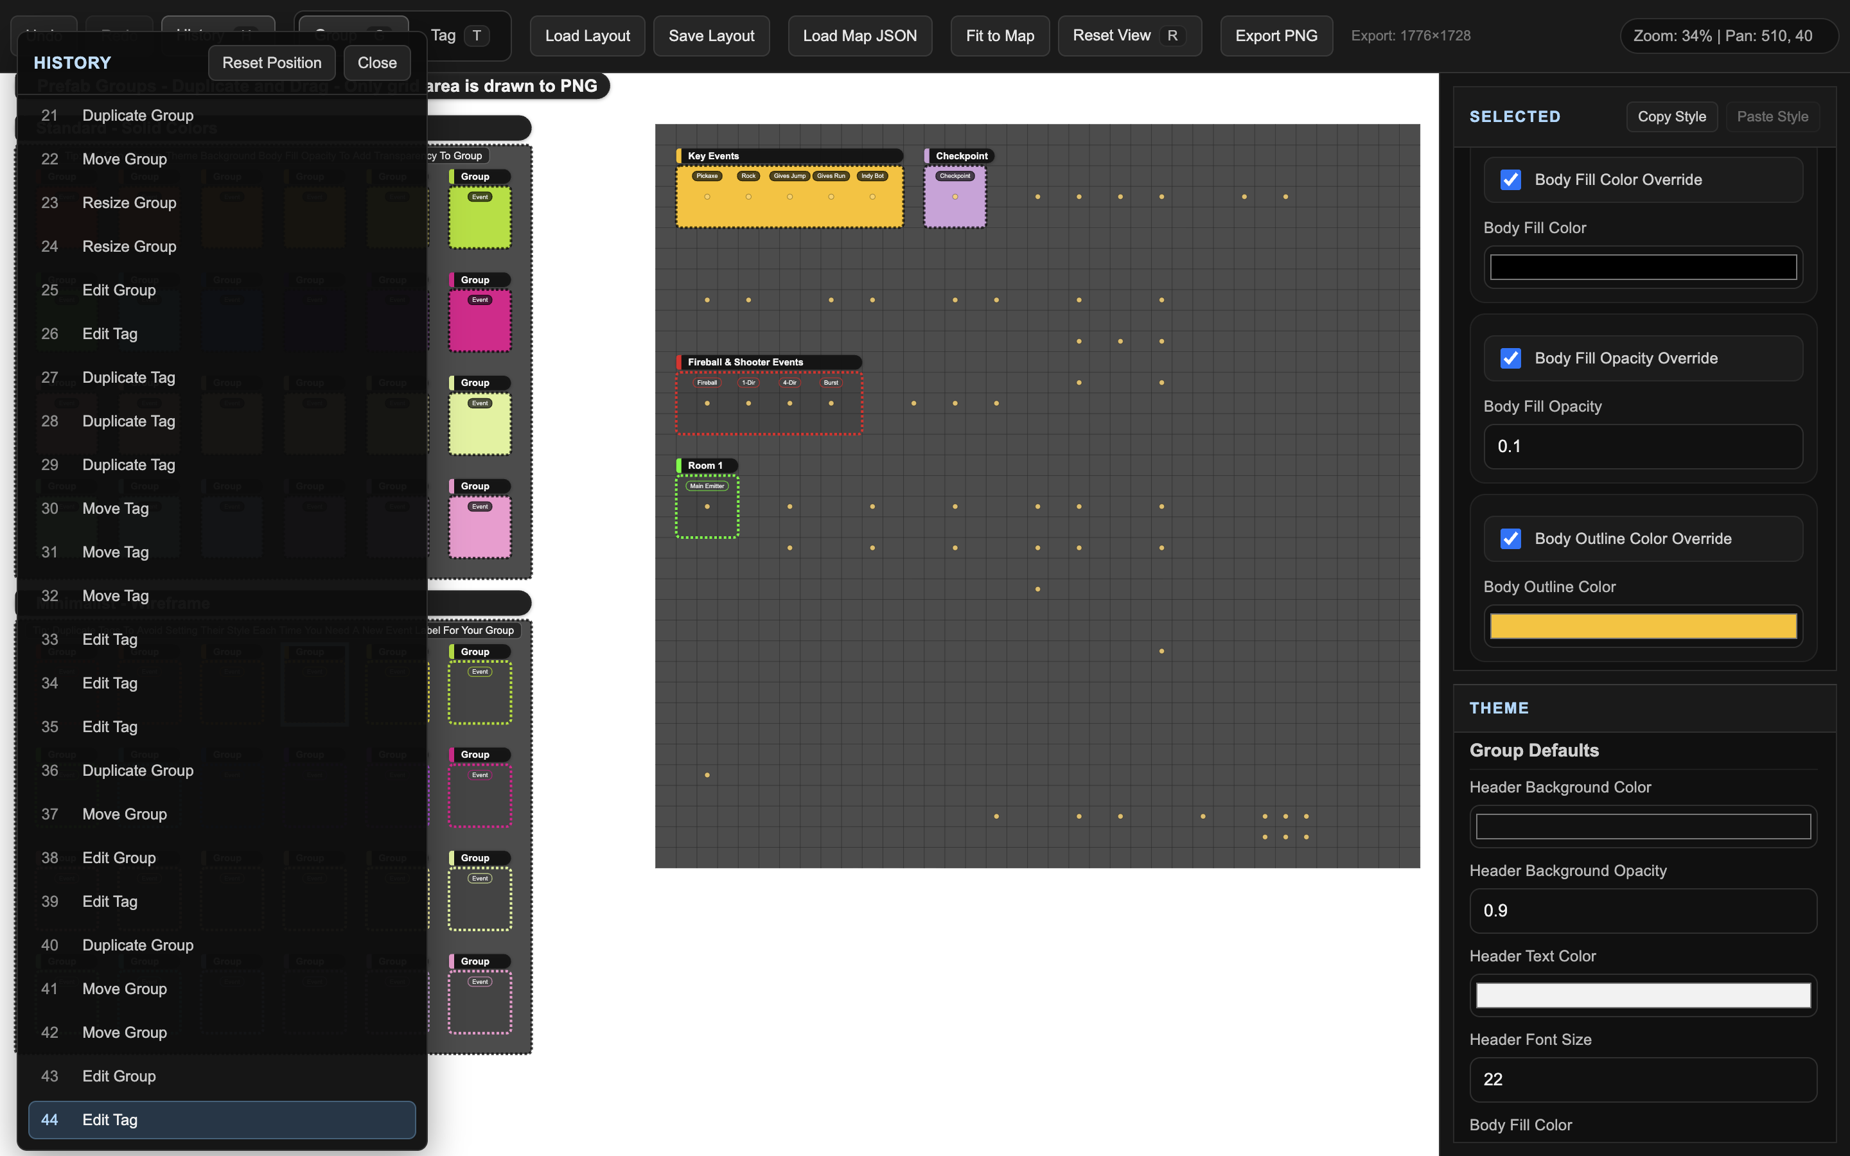Click Fit to Map
1850x1156 pixels.
[x=999, y=36]
